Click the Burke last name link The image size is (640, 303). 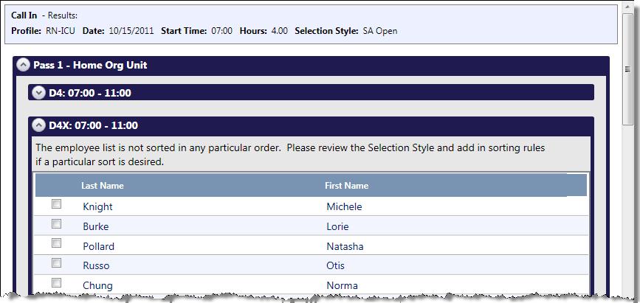[x=95, y=227]
